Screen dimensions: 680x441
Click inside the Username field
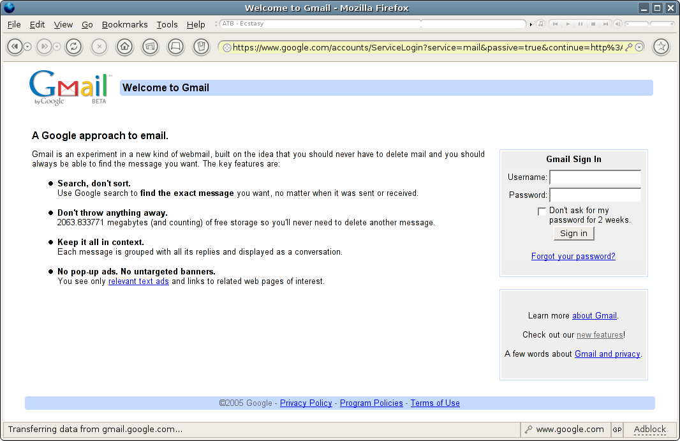(595, 177)
